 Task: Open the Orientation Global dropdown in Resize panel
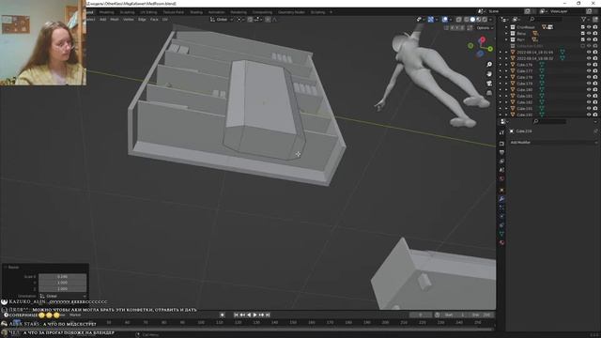pos(63,296)
